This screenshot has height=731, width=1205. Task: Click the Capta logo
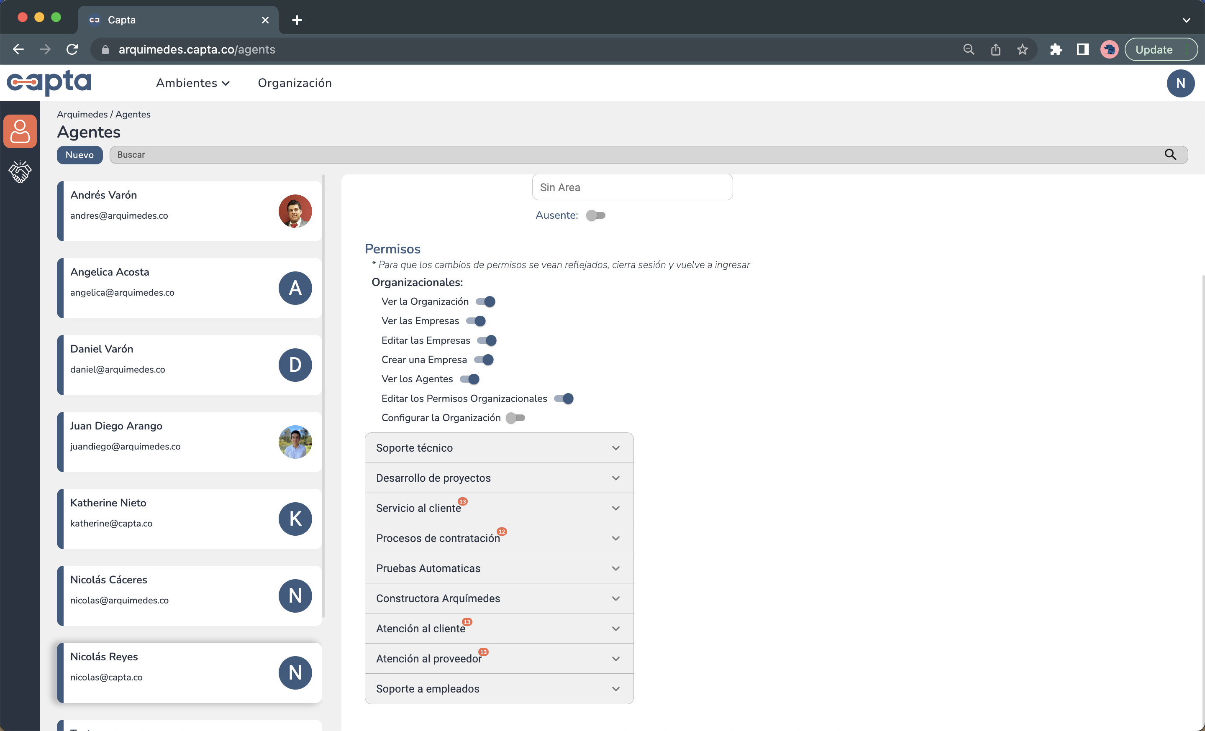click(49, 82)
